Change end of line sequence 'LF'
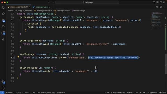This screenshot has height=94, width=167. point(144,93)
